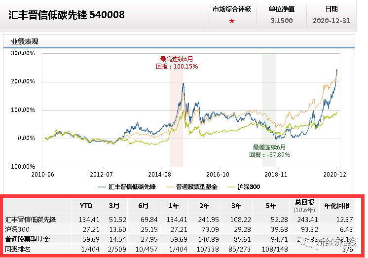Image resolution: width=368 pixels, height=258 pixels.
Task: Click the 普通股票型基金 3月 value 14.54
Action: point(117,239)
